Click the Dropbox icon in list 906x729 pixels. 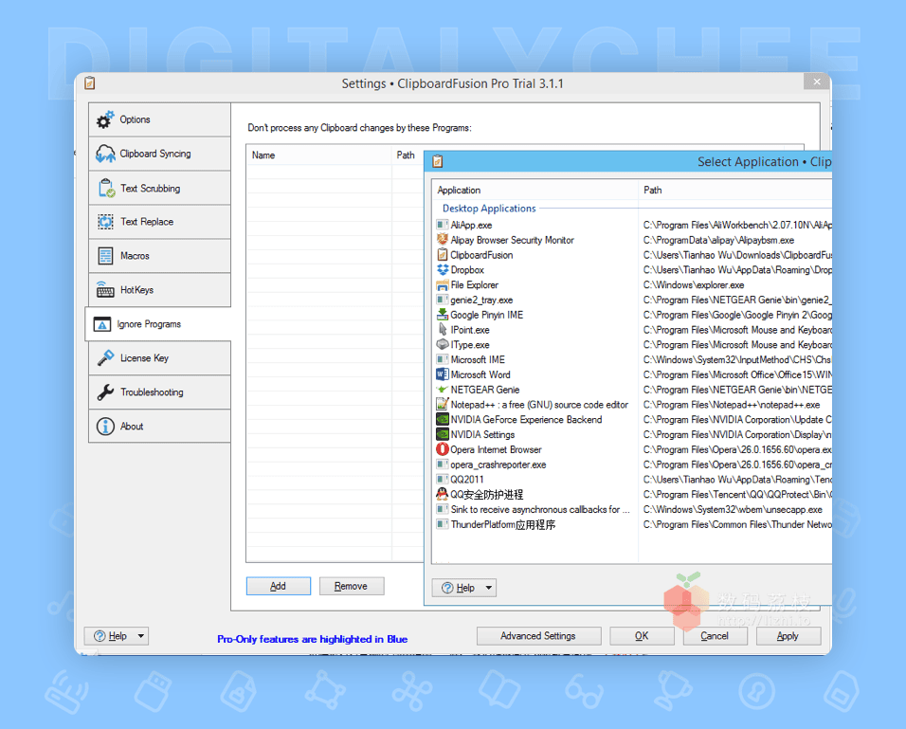[443, 270]
